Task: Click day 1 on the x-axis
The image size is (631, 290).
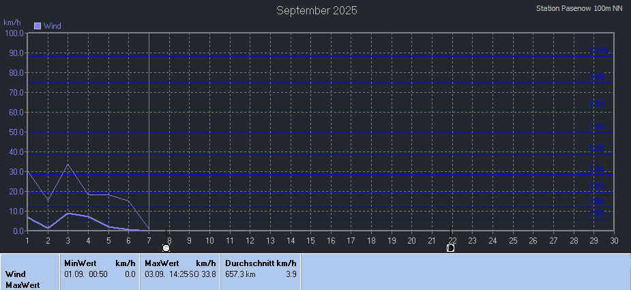Action: tap(27, 240)
